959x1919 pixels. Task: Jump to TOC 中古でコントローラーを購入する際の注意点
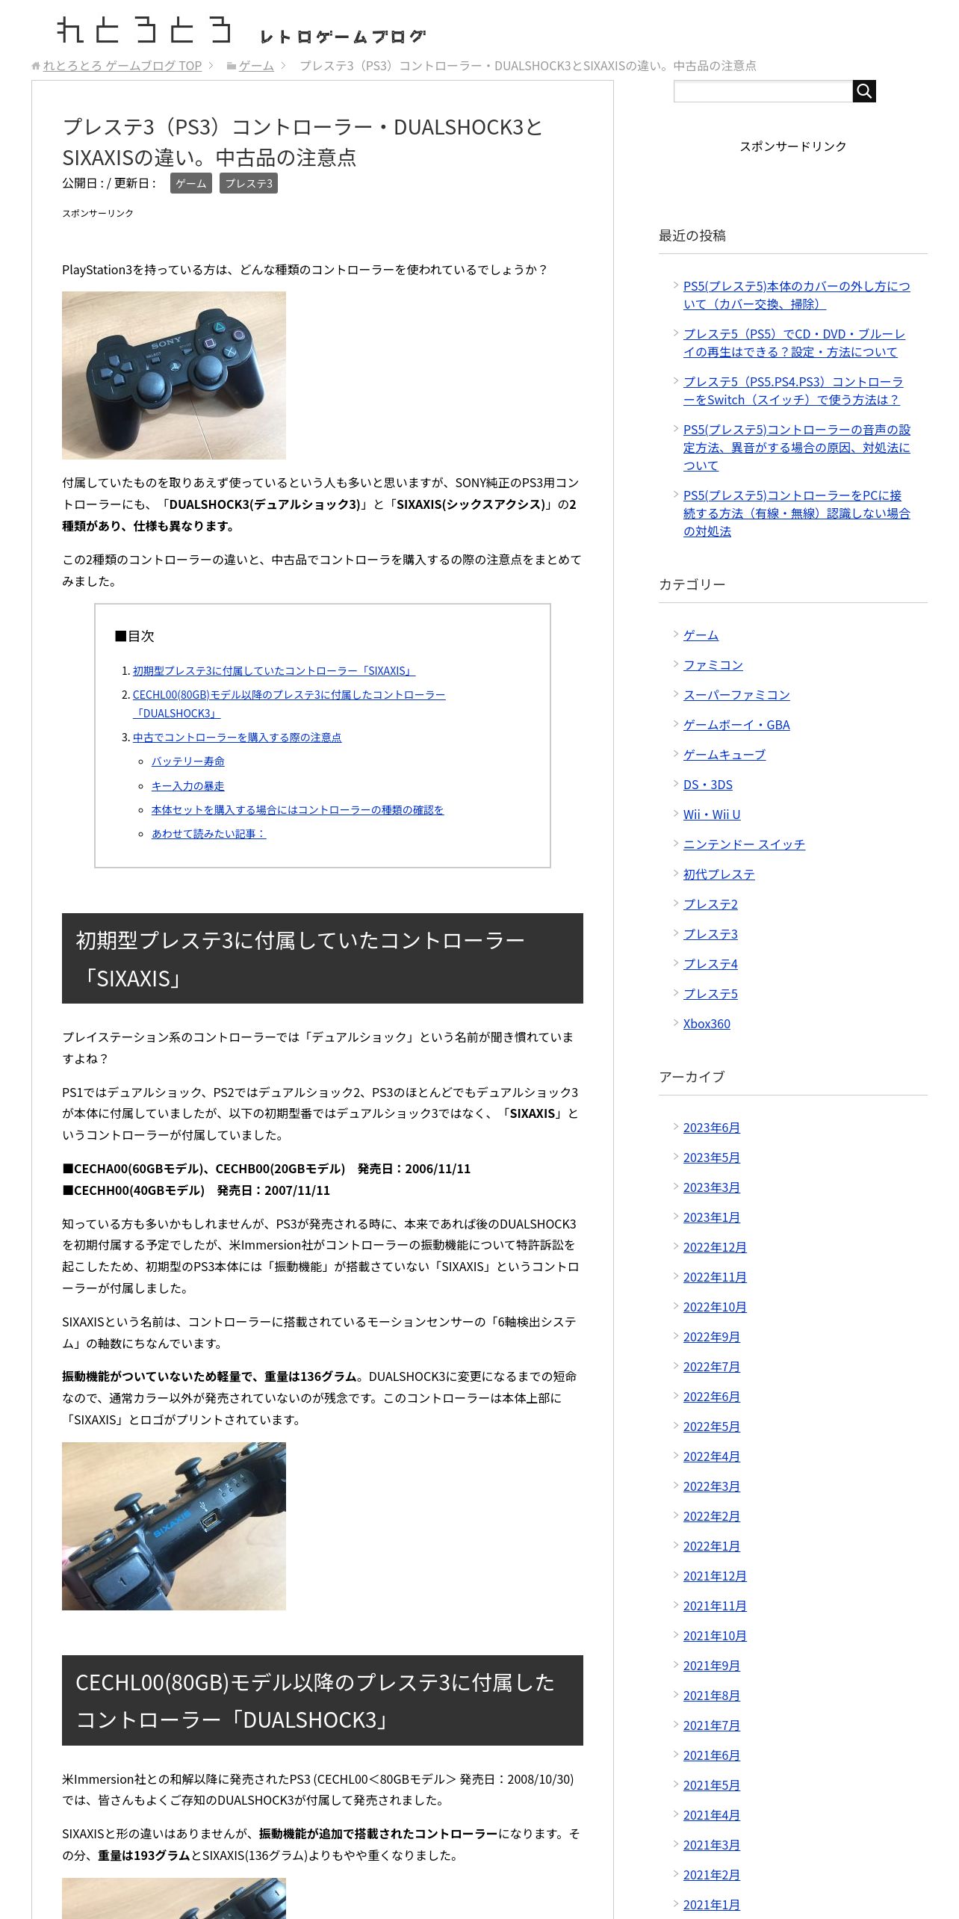coord(237,738)
